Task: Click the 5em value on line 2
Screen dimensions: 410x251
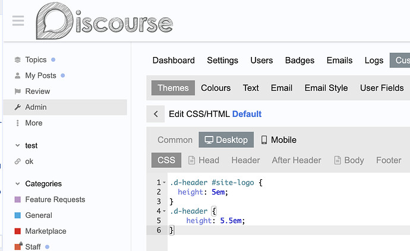Action: click(218, 192)
